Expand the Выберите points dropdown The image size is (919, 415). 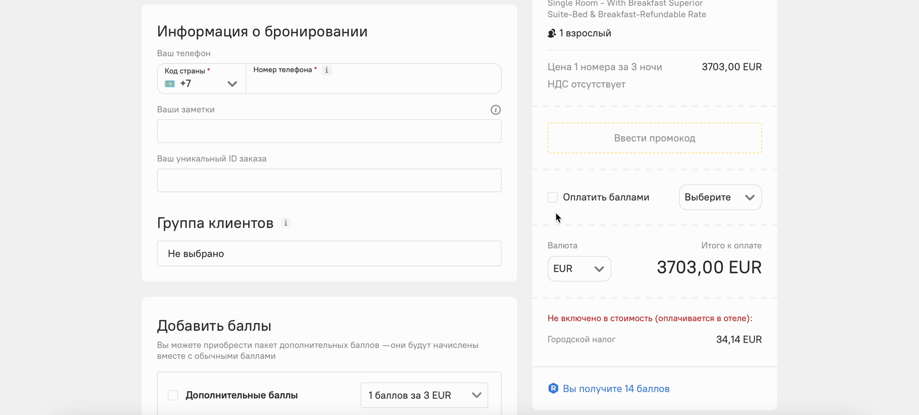[x=720, y=197]
